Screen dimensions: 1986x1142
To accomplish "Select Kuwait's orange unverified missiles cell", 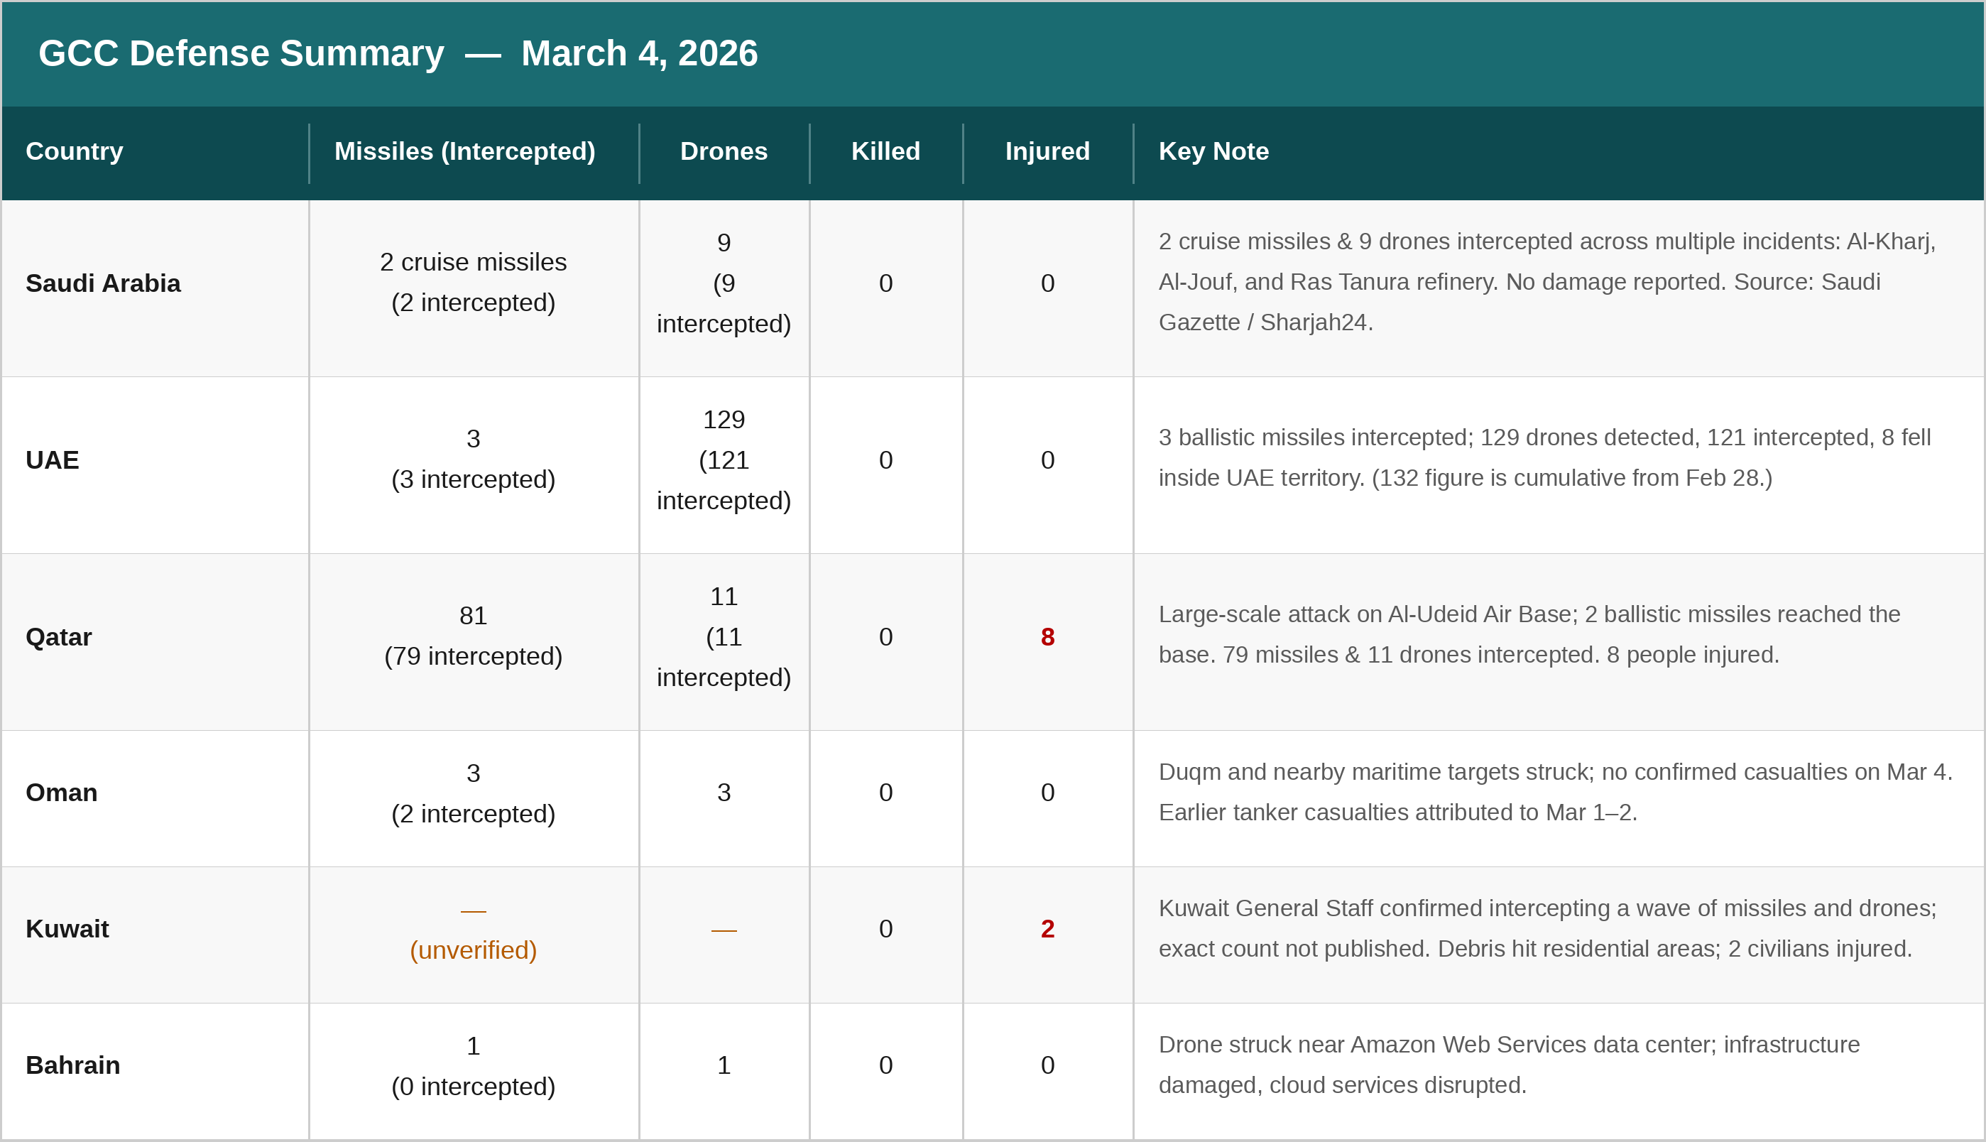I will [473, 950].
